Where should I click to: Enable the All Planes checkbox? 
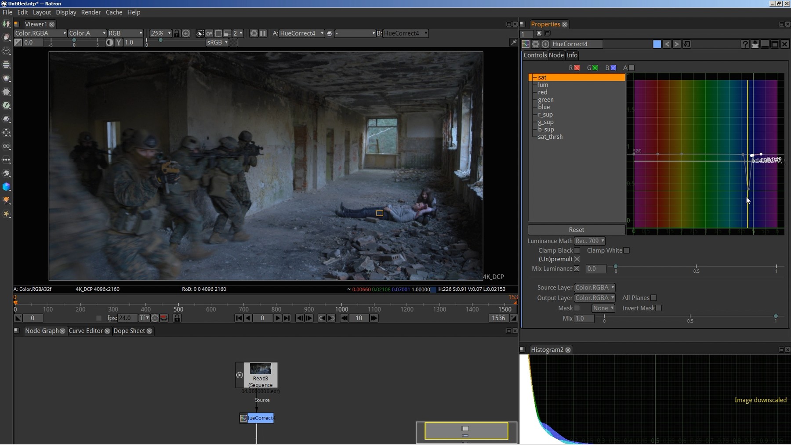pos(653,298)
